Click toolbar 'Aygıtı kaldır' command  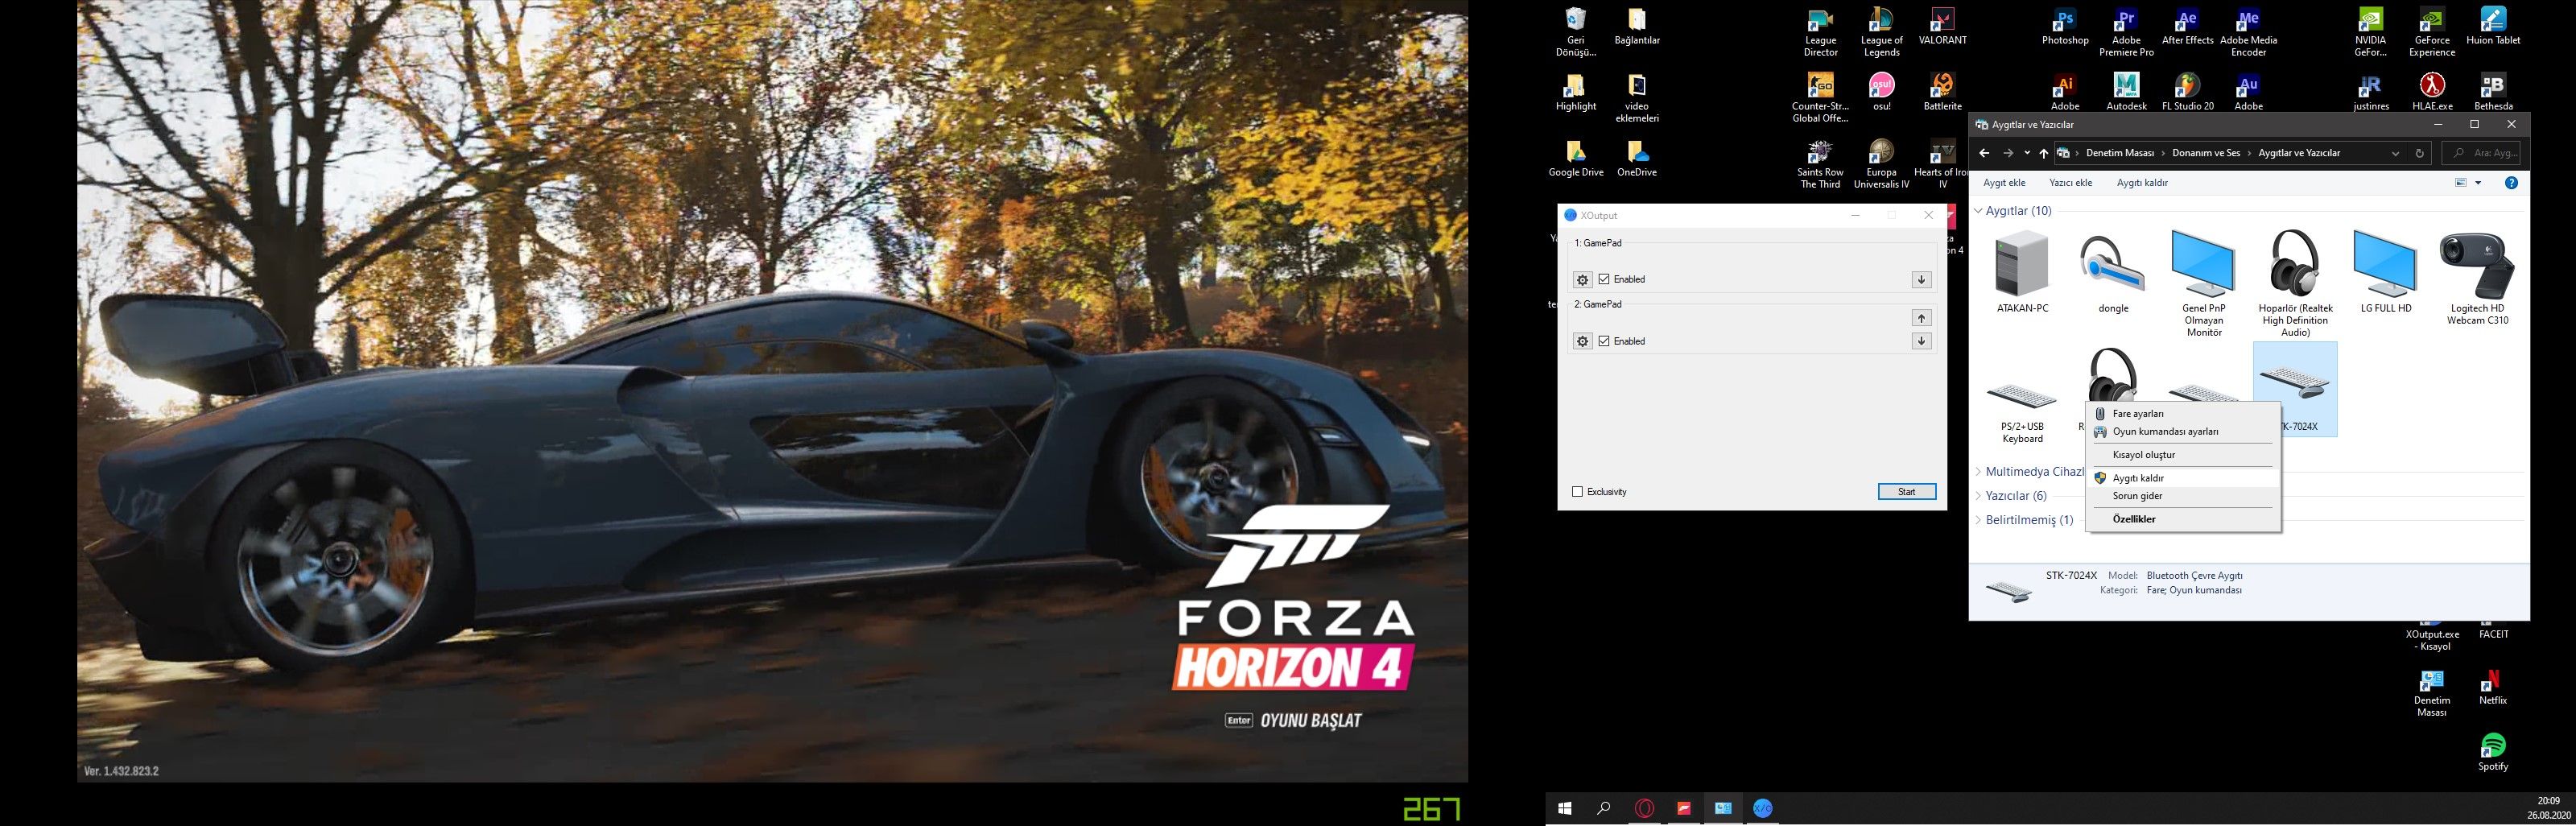pos(2142,183)
